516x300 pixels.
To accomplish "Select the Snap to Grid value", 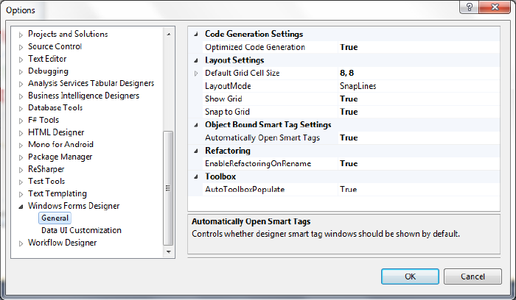I will click(419, 112).
